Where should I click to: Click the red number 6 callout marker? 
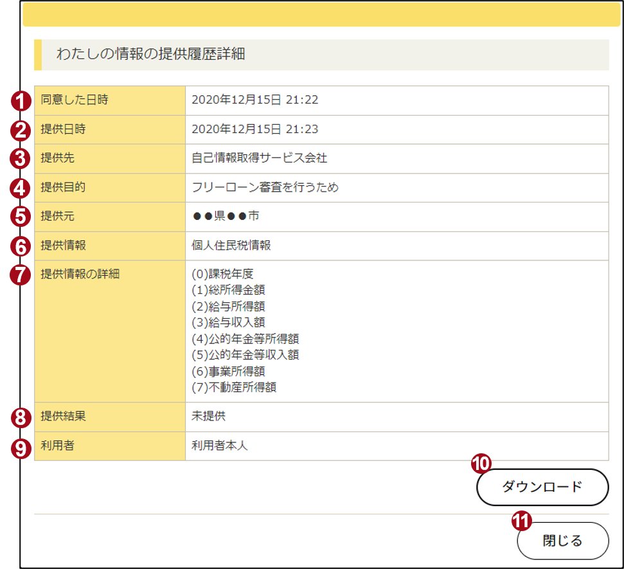[x=21, y=246]
